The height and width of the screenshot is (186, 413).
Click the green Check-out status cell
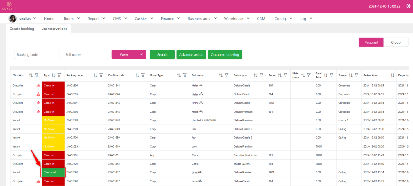coord(53,173)
